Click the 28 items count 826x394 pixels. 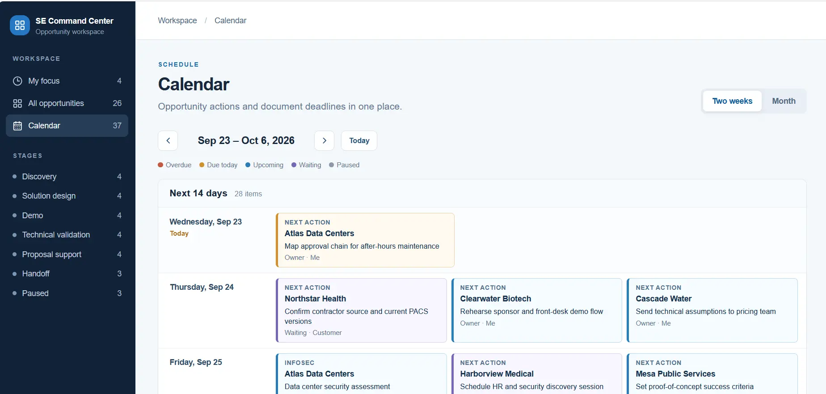(248, 194)
